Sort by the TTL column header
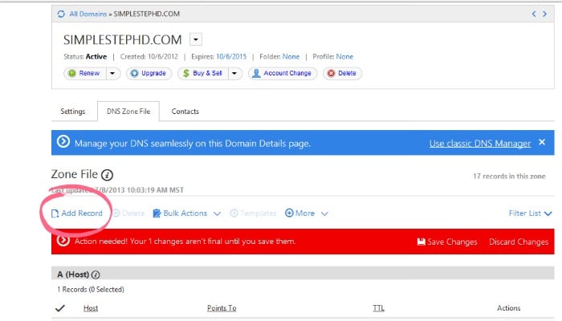562x321 pixels. pyautogui.click(x=378, y=308)
